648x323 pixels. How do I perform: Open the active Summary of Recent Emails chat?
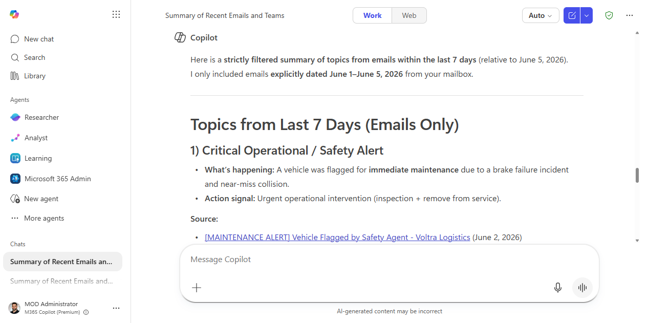click(x=62, y=262)
